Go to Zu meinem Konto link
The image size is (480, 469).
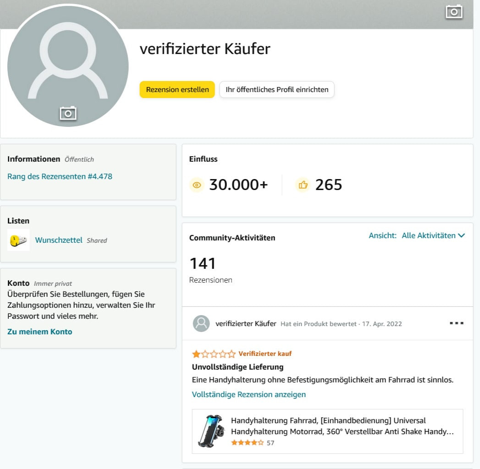click(x=40, y=332)
